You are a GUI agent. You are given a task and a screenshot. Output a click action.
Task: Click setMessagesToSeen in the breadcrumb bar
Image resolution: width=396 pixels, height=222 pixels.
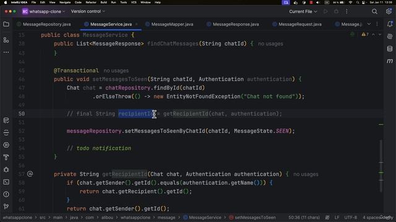coord(252,218)
